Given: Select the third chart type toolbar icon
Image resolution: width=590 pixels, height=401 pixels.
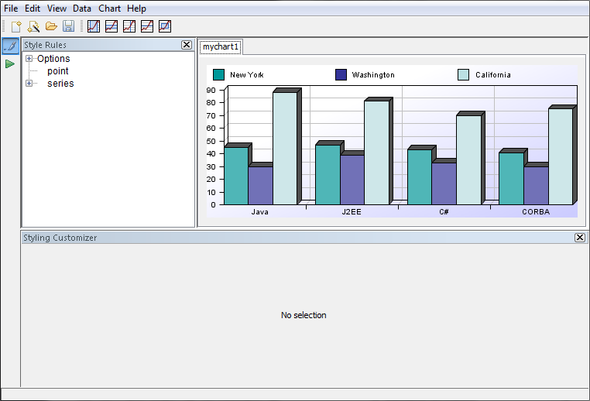Looking at the screenshot, I should (x=129, y=26).
